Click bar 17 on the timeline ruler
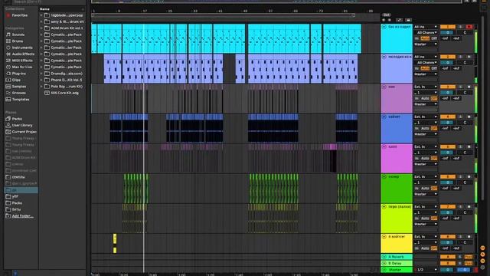The width and height of the screenshot is (490, 276). click(x=145, y=11)
